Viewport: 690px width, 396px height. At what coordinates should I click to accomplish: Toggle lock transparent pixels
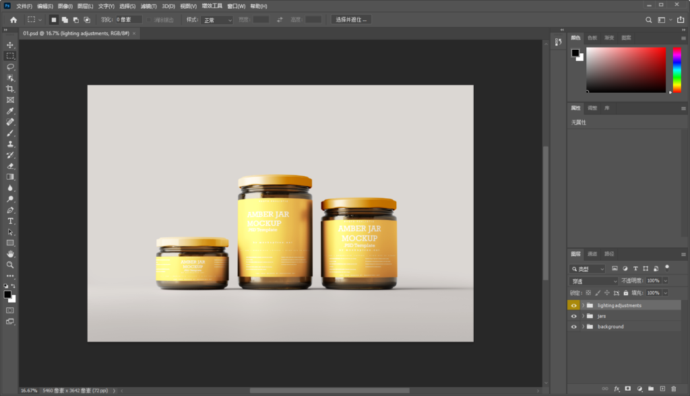[x=588, y=293]
